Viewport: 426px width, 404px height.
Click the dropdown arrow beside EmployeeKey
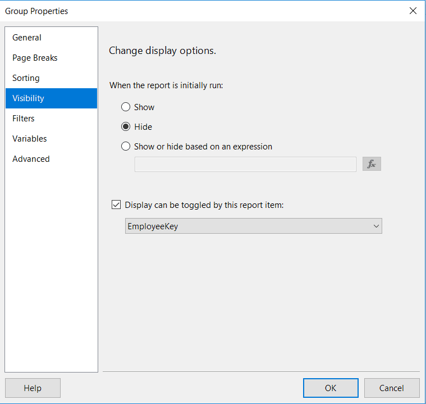376,226
